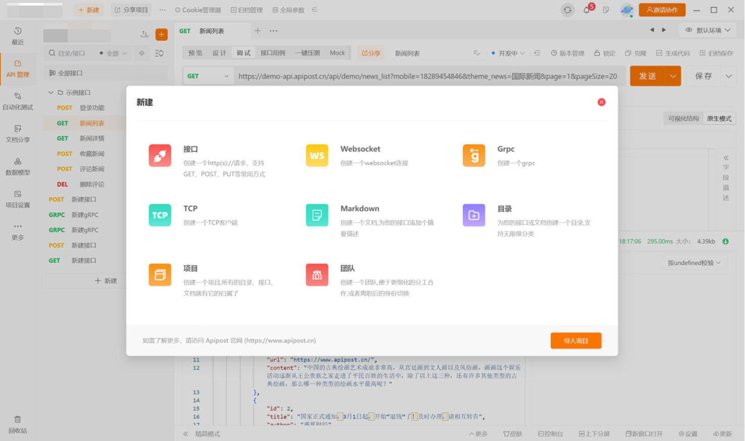Click 分享项目 in the top bar
The height and width of the screenshot is (441, 745).
(131, 10)
